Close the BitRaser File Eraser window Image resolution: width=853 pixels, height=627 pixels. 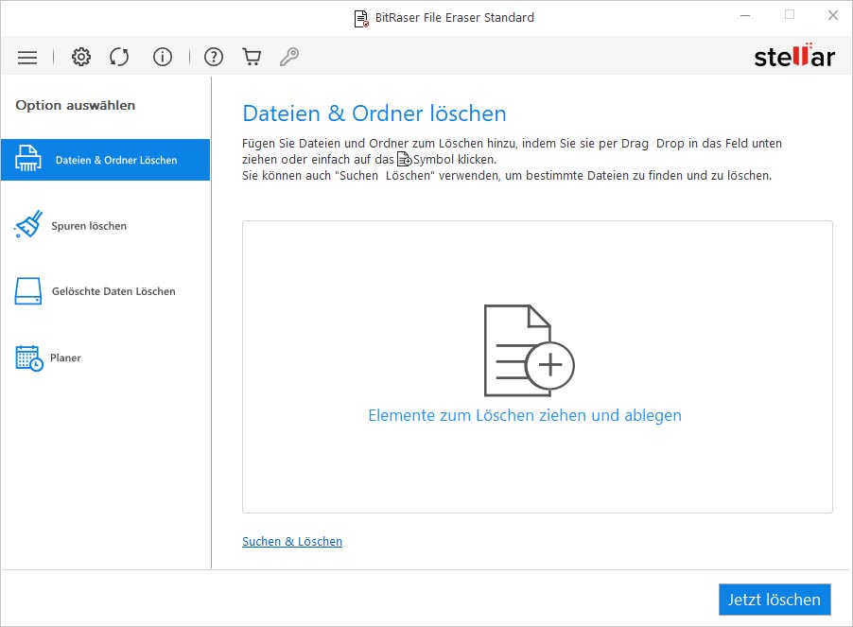click(831, 15)
